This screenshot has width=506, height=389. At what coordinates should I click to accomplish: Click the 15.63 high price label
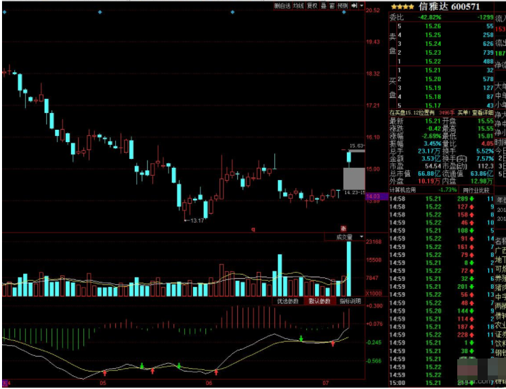click(x=356, y=146)
